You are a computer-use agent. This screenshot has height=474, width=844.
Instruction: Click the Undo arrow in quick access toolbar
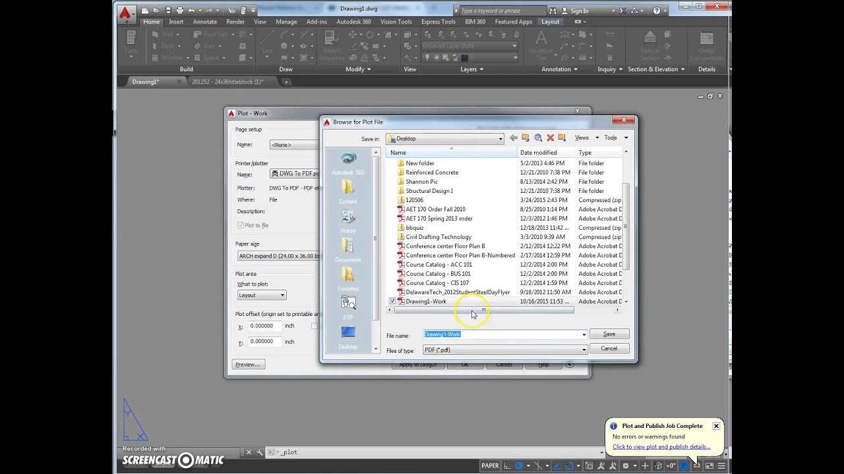(x=191, y=11)
